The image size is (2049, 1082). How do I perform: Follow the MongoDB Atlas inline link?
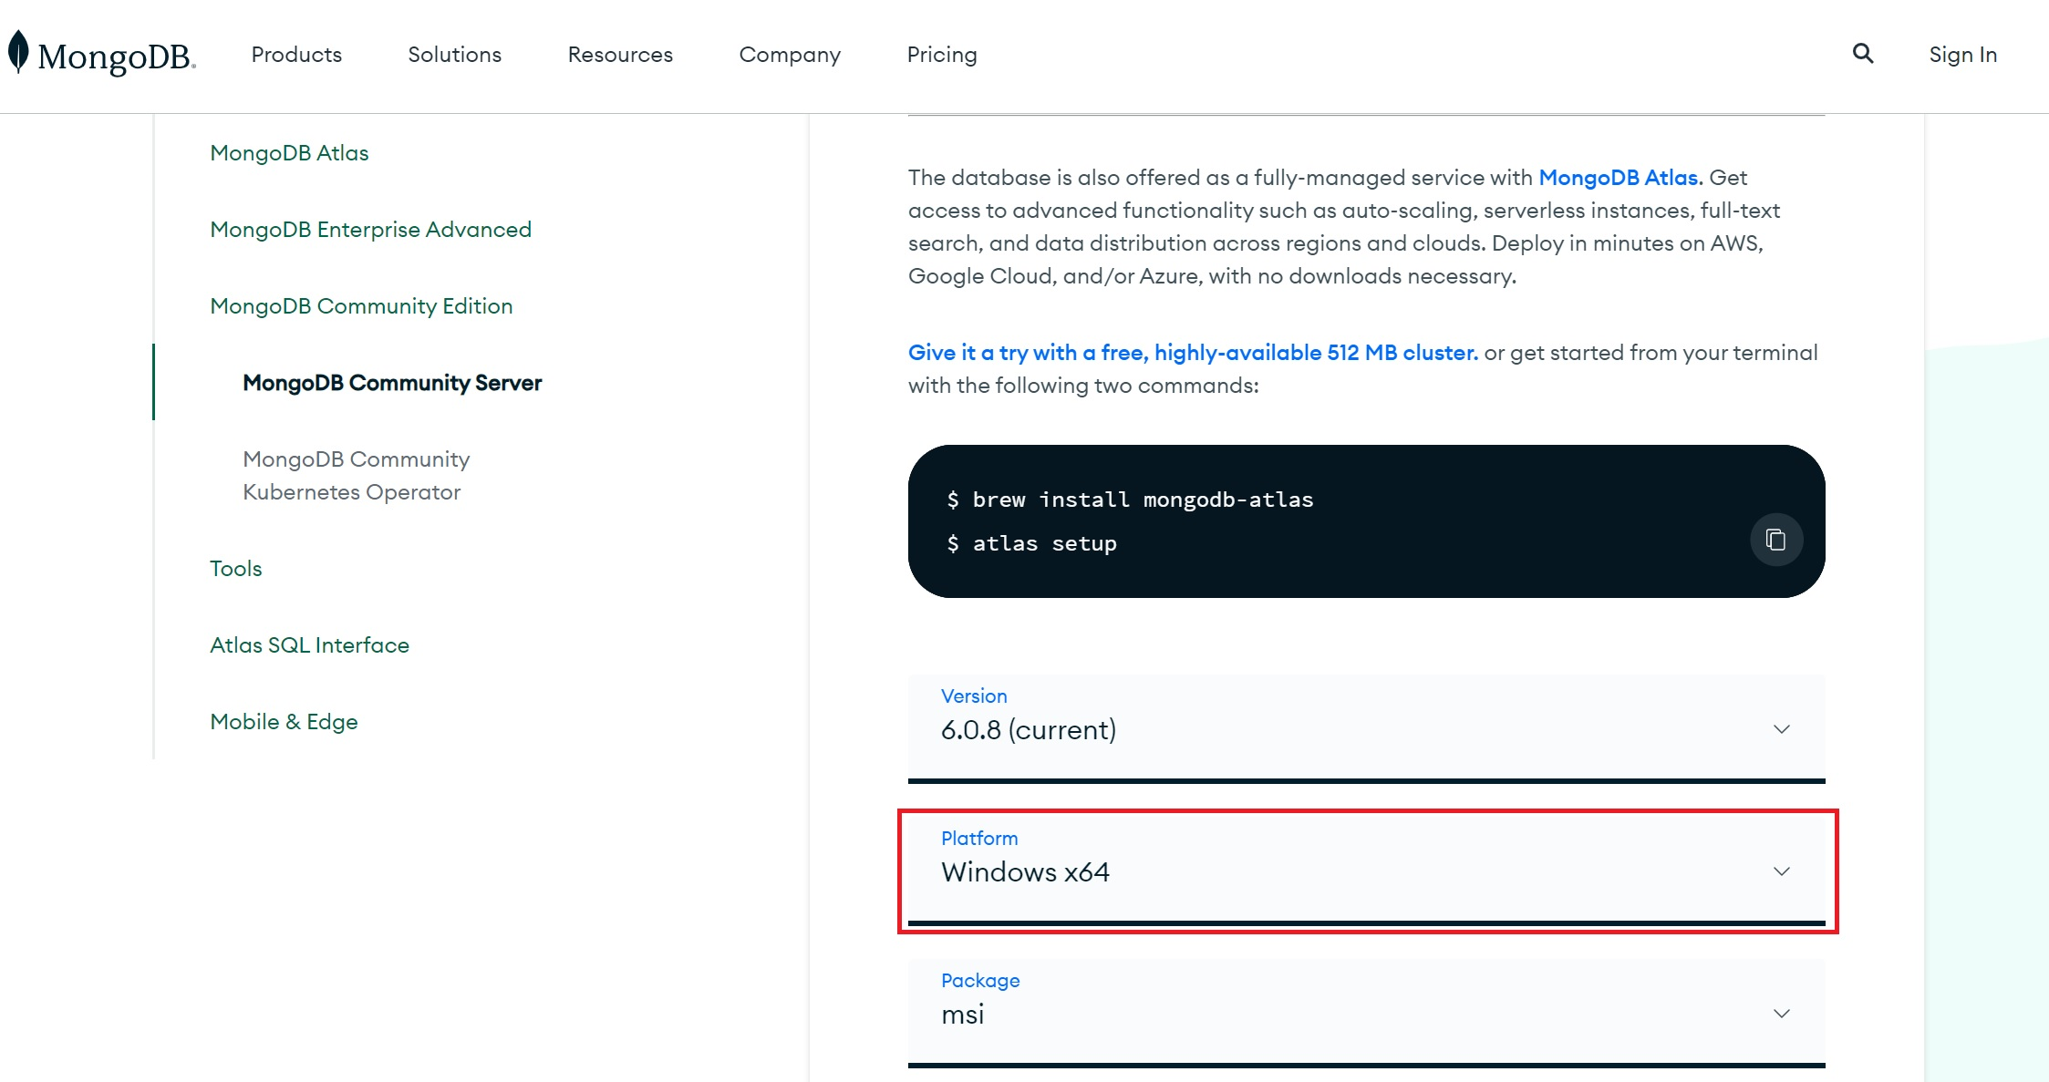coord(1620,178)
